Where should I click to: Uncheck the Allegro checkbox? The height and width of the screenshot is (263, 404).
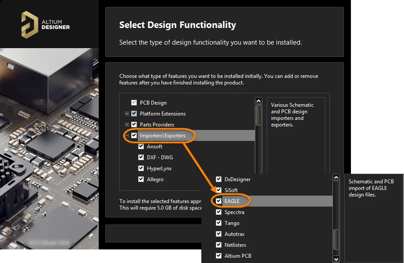141,179
